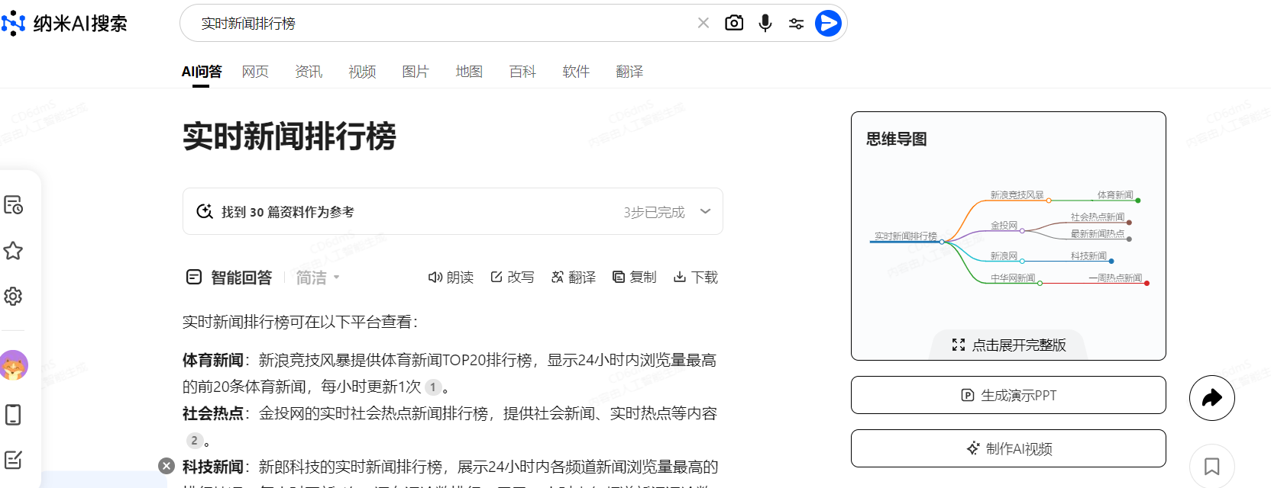Expand the 3步已完成 steps chevron
1271x488 pixels.
pos(705,211)
